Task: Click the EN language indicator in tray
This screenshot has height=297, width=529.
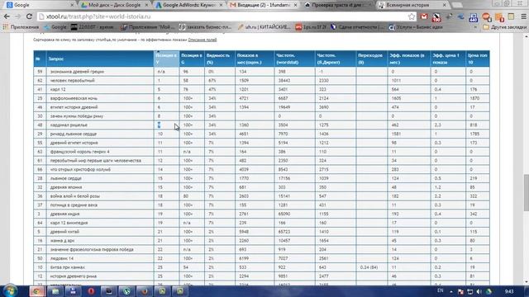Action: tap(441, 291)
